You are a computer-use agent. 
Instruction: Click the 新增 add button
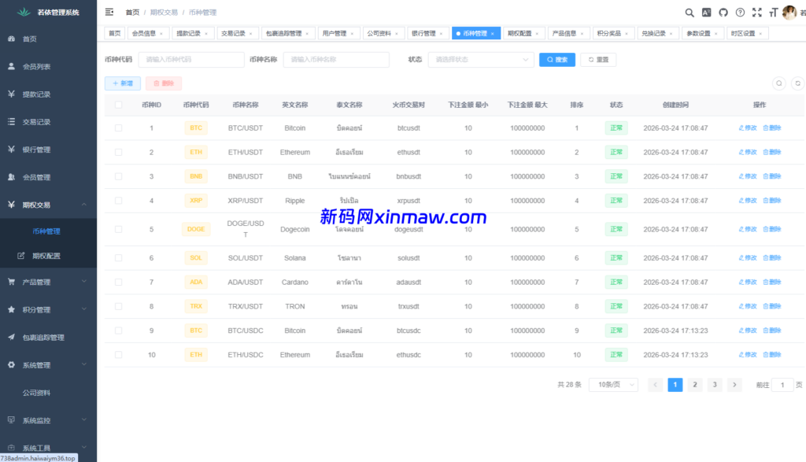[123, 83]
